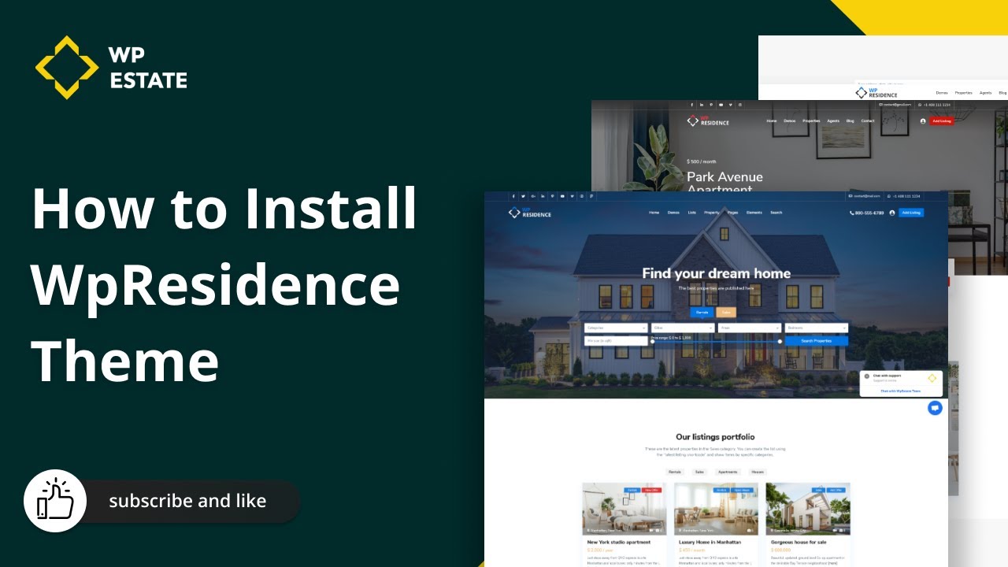Click the Luxury Home in Manhattan title
The width and height of the screenshot is (1008, 567).
[710, 542]
